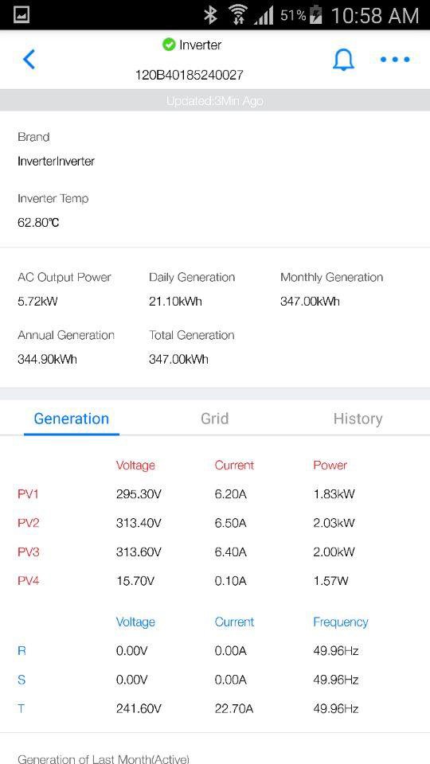Tap the Inverter Temp 62.80℃ value

point(38,223)
